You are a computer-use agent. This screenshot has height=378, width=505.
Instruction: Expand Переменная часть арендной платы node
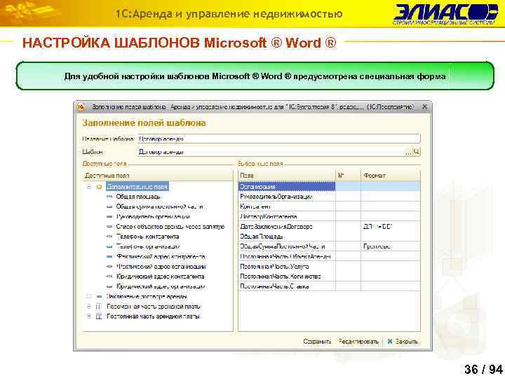coord(89,307)
